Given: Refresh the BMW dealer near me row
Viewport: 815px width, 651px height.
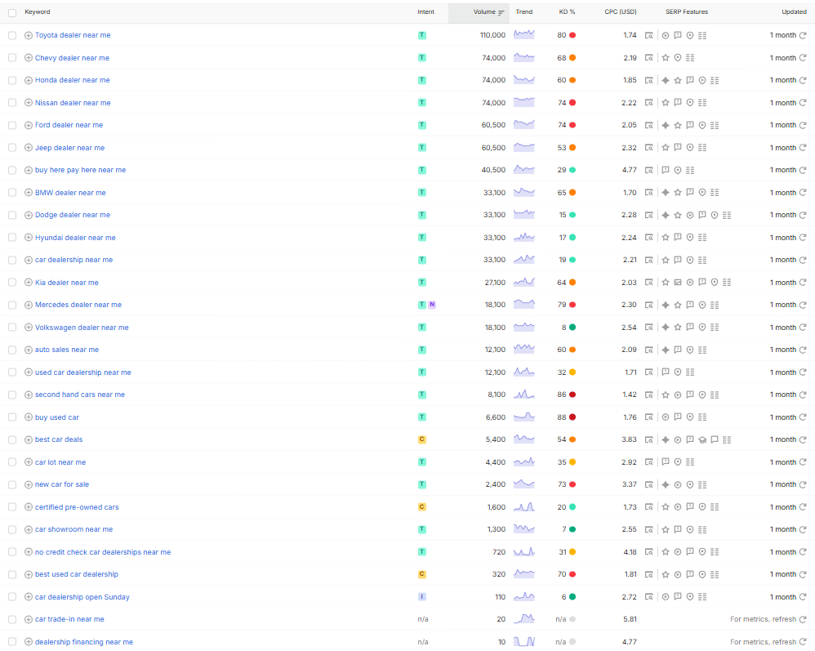Looking at the screenshot, I should (x=803, y=193).
